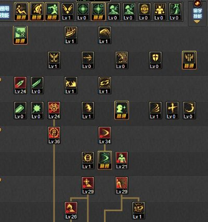Click the Lv 21 green figure skill
The width and height of the screenshot is (208, 222).
[x=122, y=160]
